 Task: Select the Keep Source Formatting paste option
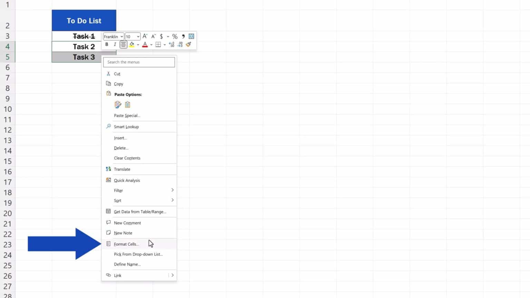pyautogui.click(x=118, y=105)
